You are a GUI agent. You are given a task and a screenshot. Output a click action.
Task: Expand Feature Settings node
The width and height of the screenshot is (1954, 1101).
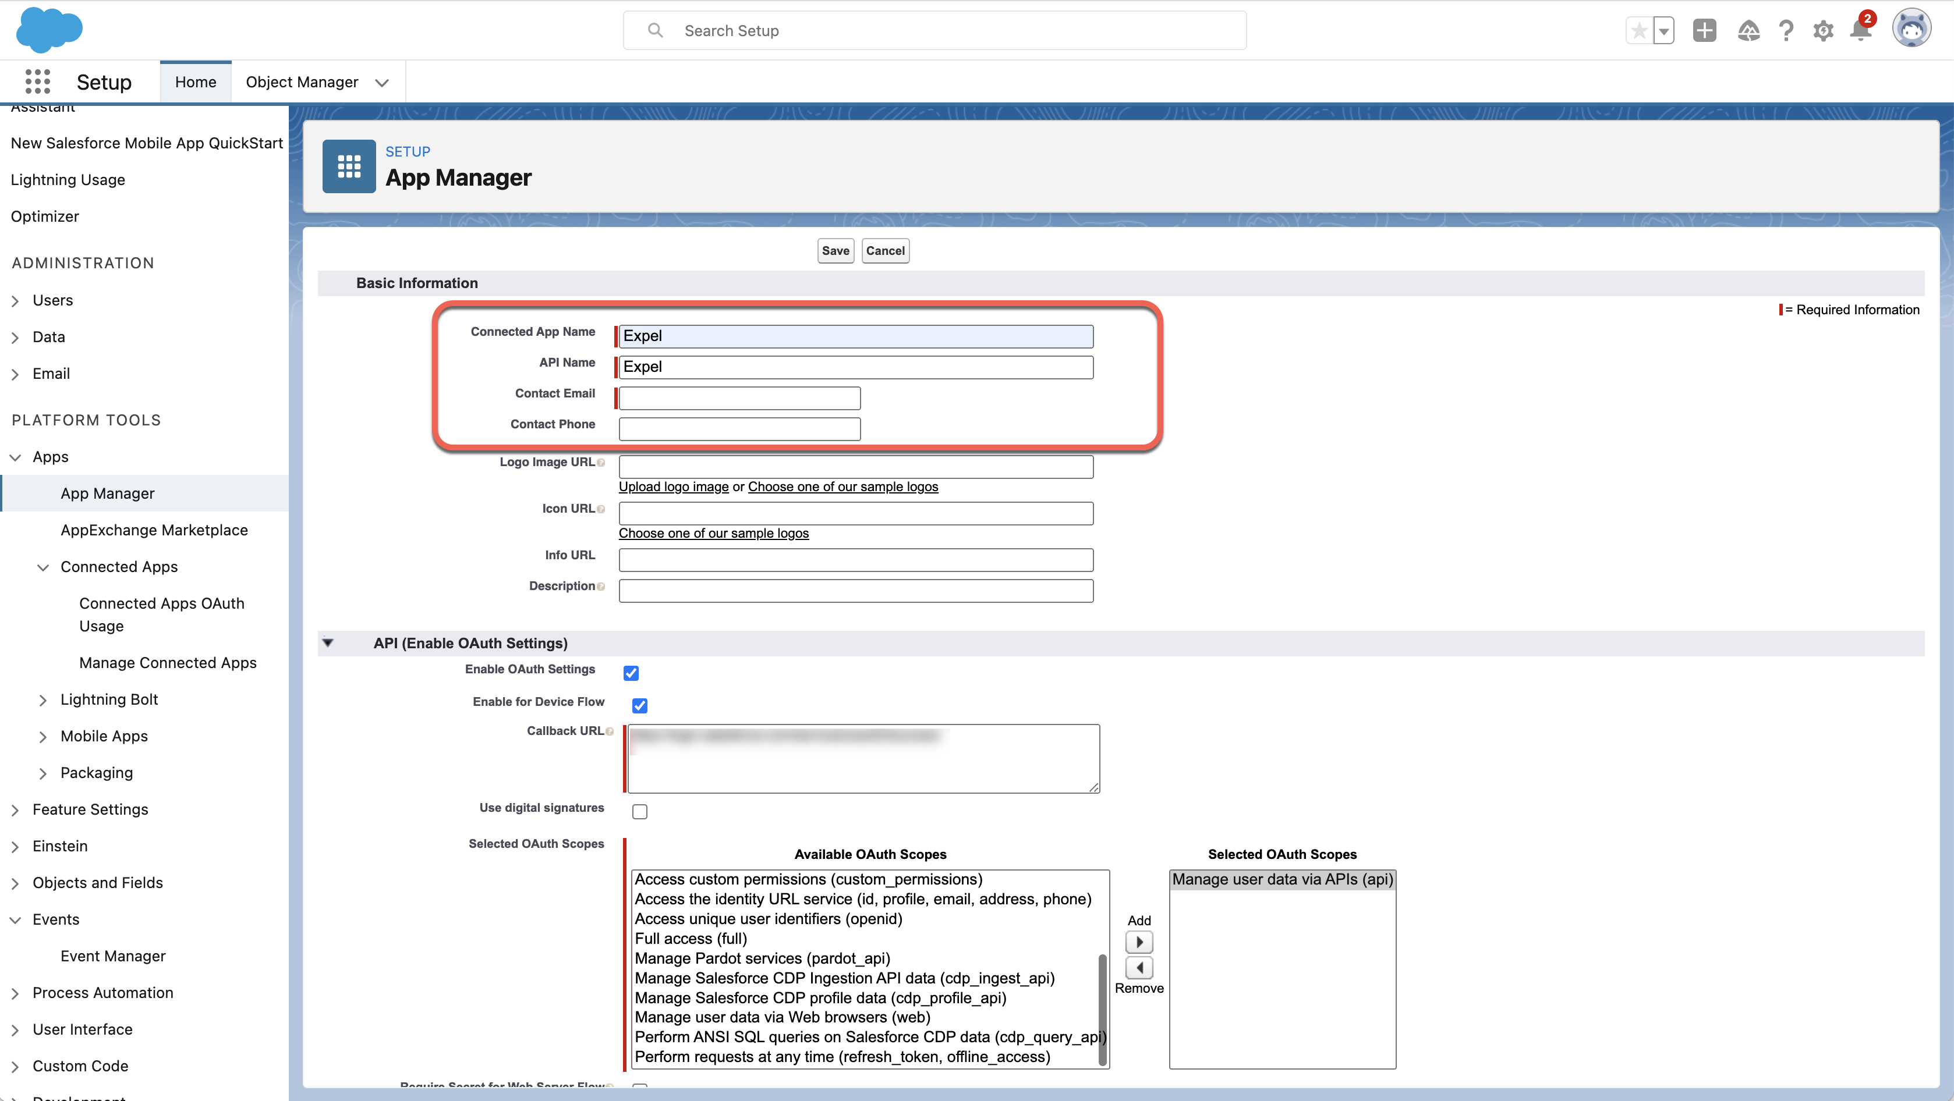[15, 811]
